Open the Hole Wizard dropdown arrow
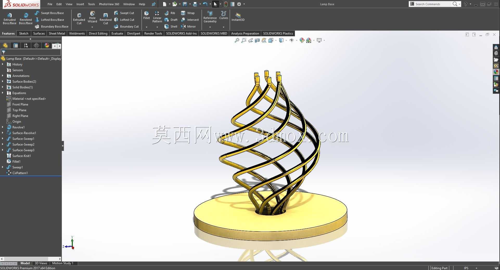 point(92,27)
